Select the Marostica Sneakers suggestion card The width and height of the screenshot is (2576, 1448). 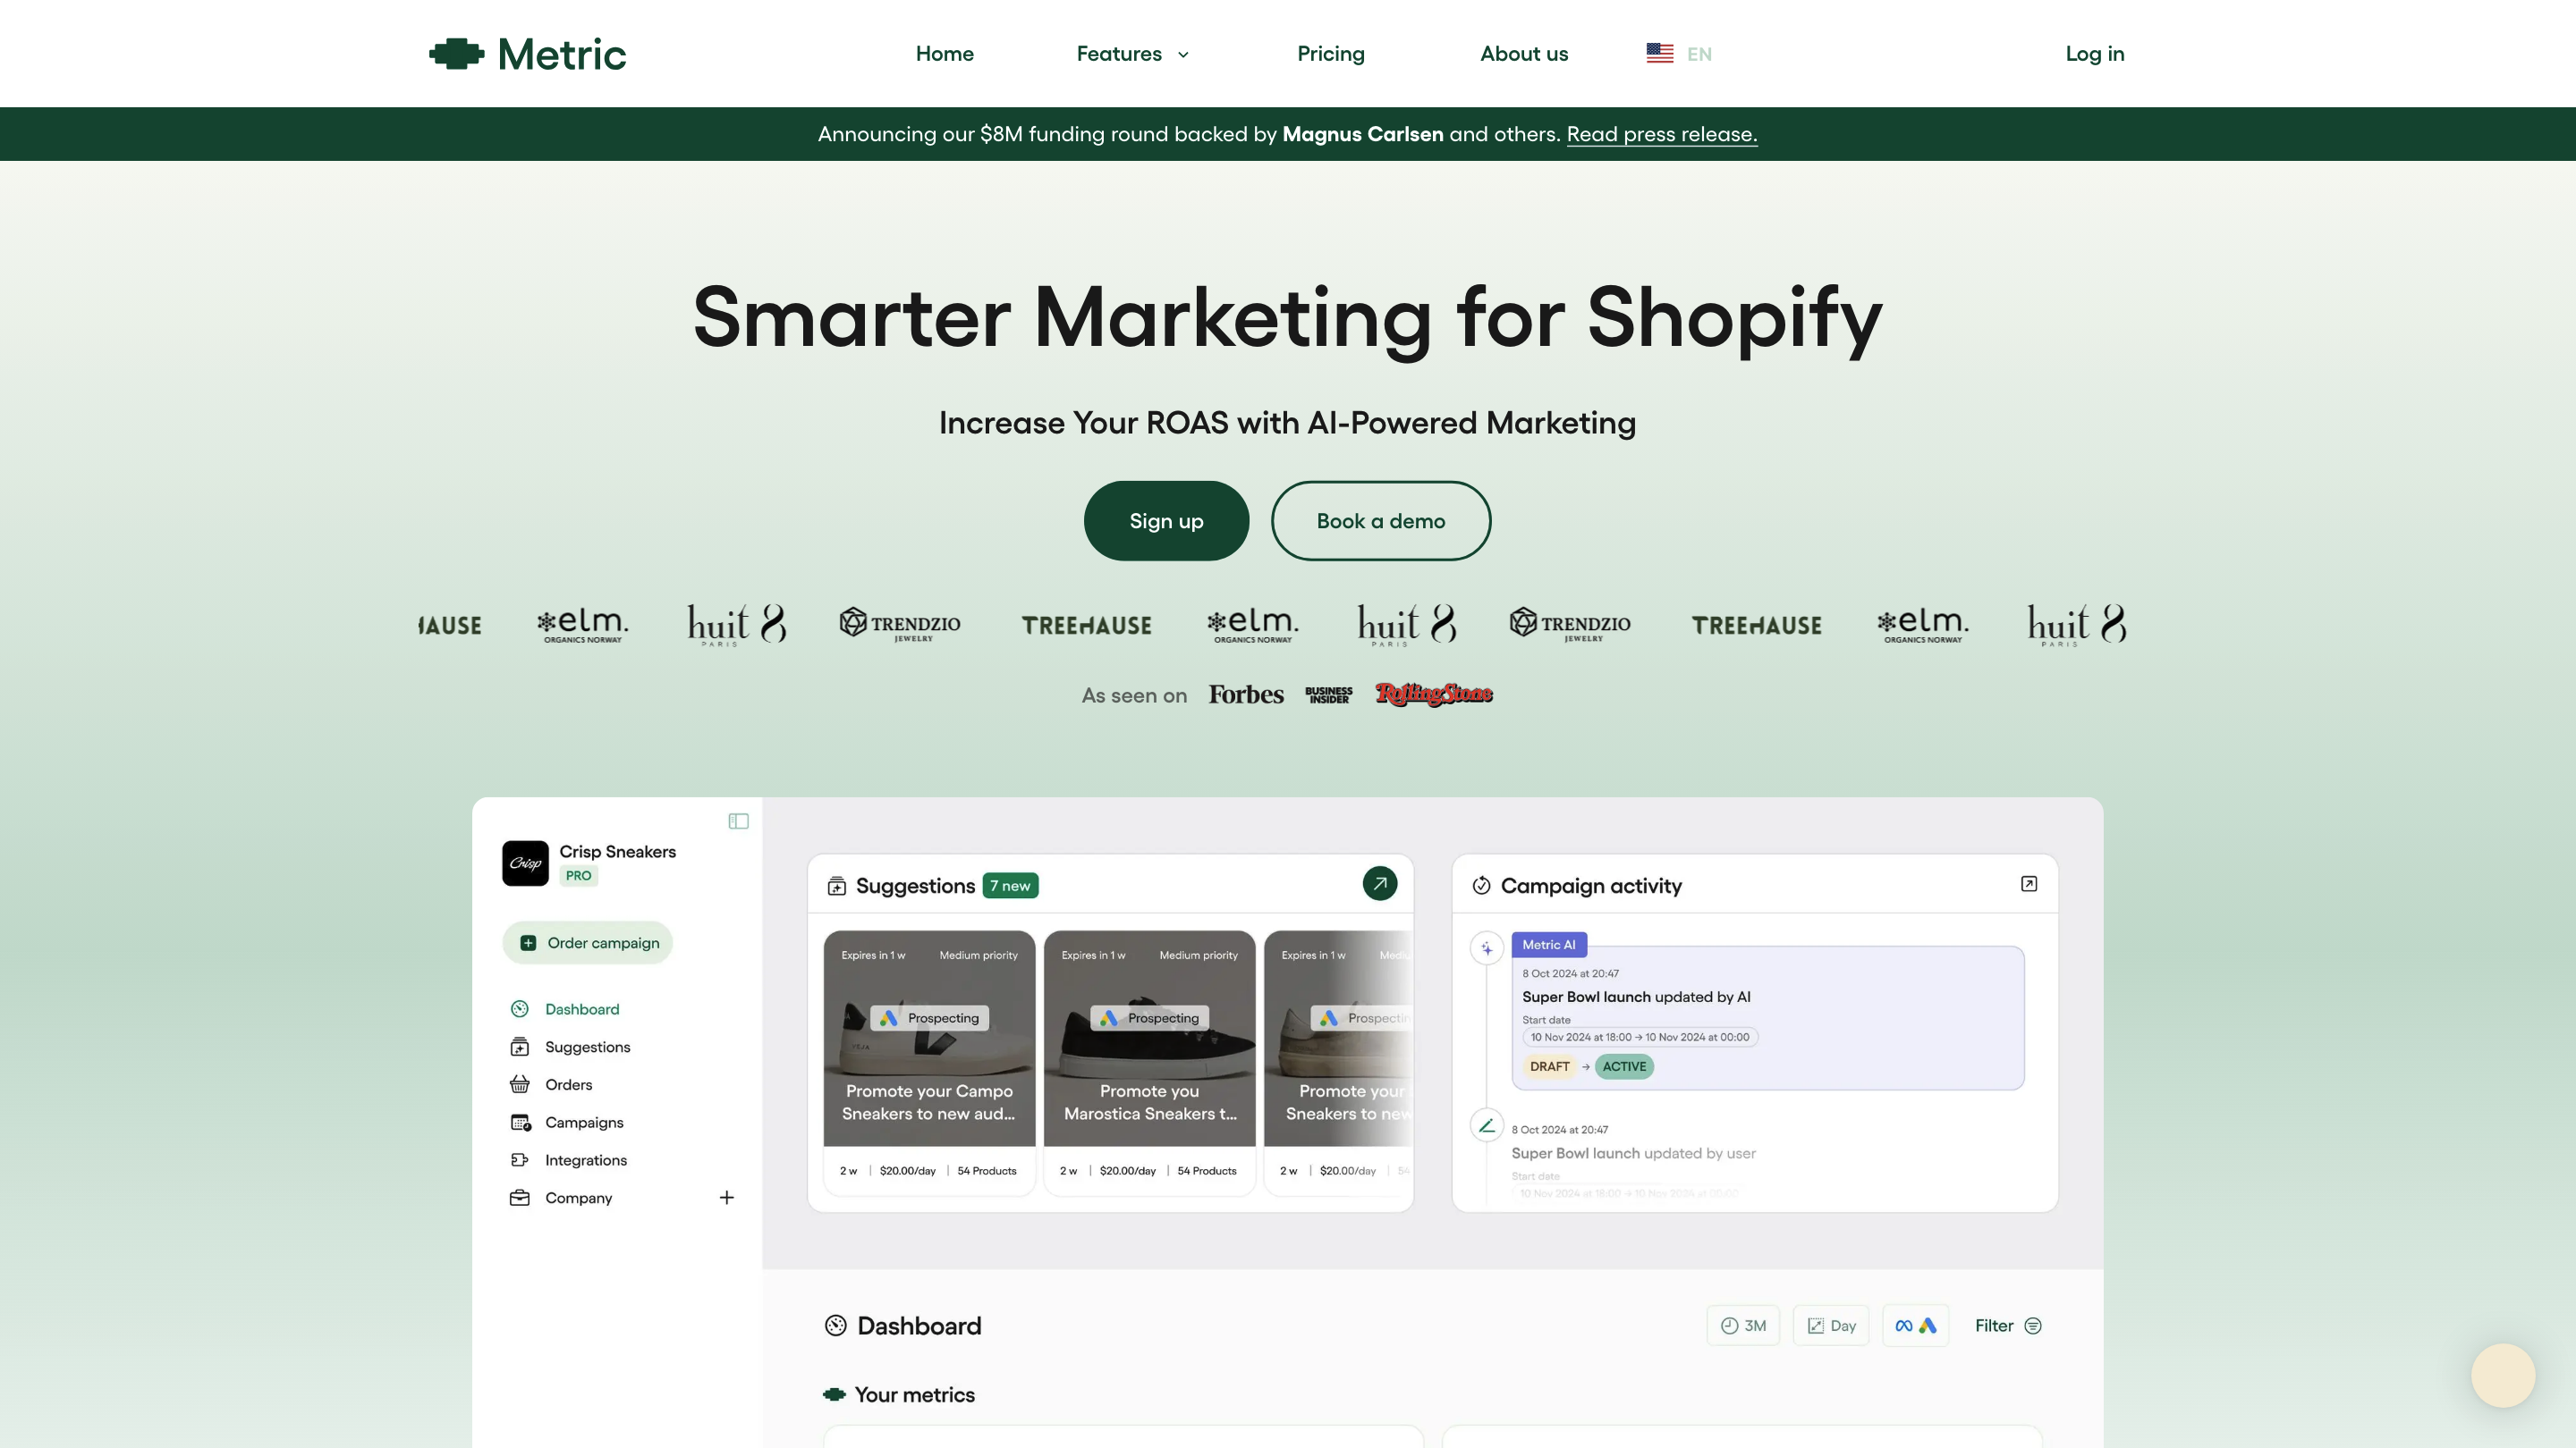pyautogui.click(x=1149, y=1061)
